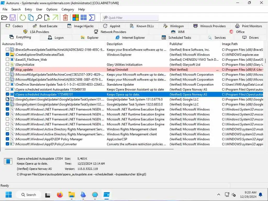Open the Known DLLs tab
This screenshot has height=201, width=268.
coord(142,26)
